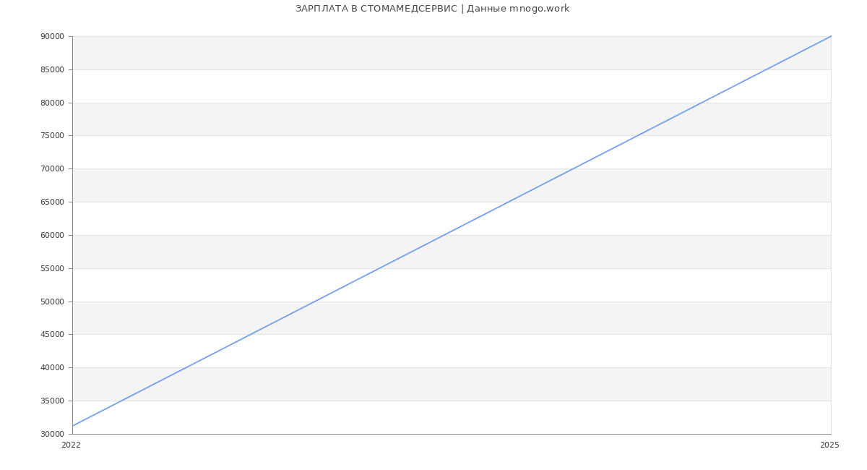Select the 55000 y-axis label
The width and height of the screenshot is (867, 470).
52,269
